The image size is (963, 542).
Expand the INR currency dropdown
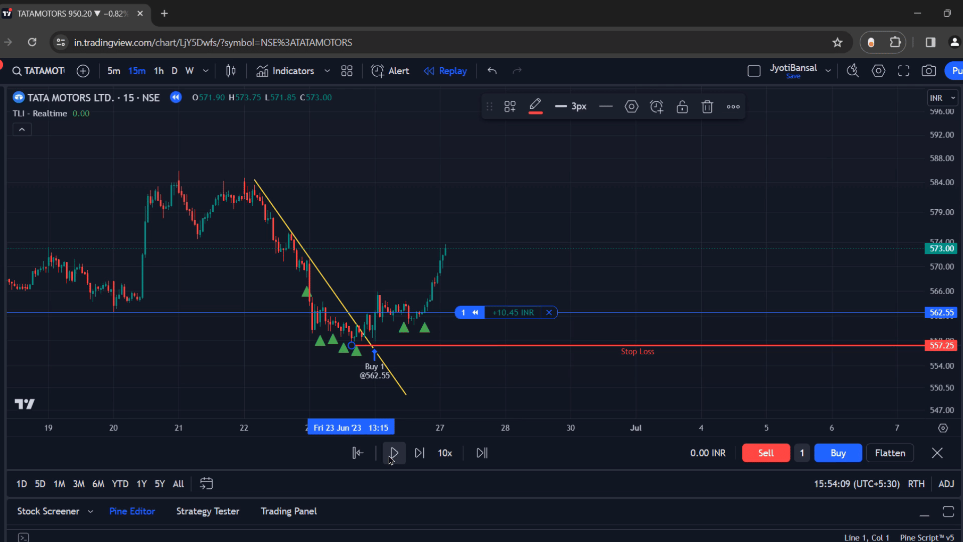coord(942,98)
